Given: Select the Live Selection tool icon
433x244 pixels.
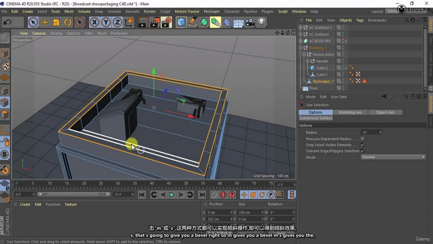Looking at the screenshot, I should click(x=33, y=22).
